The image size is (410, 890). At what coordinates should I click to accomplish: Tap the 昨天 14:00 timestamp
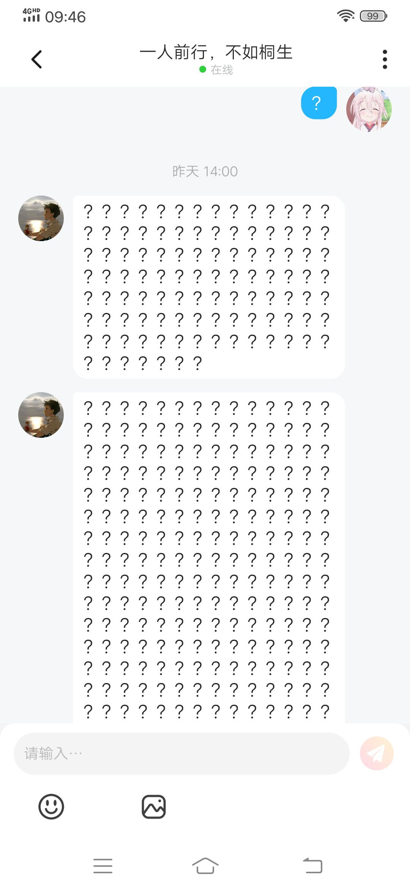coord(205,171)
